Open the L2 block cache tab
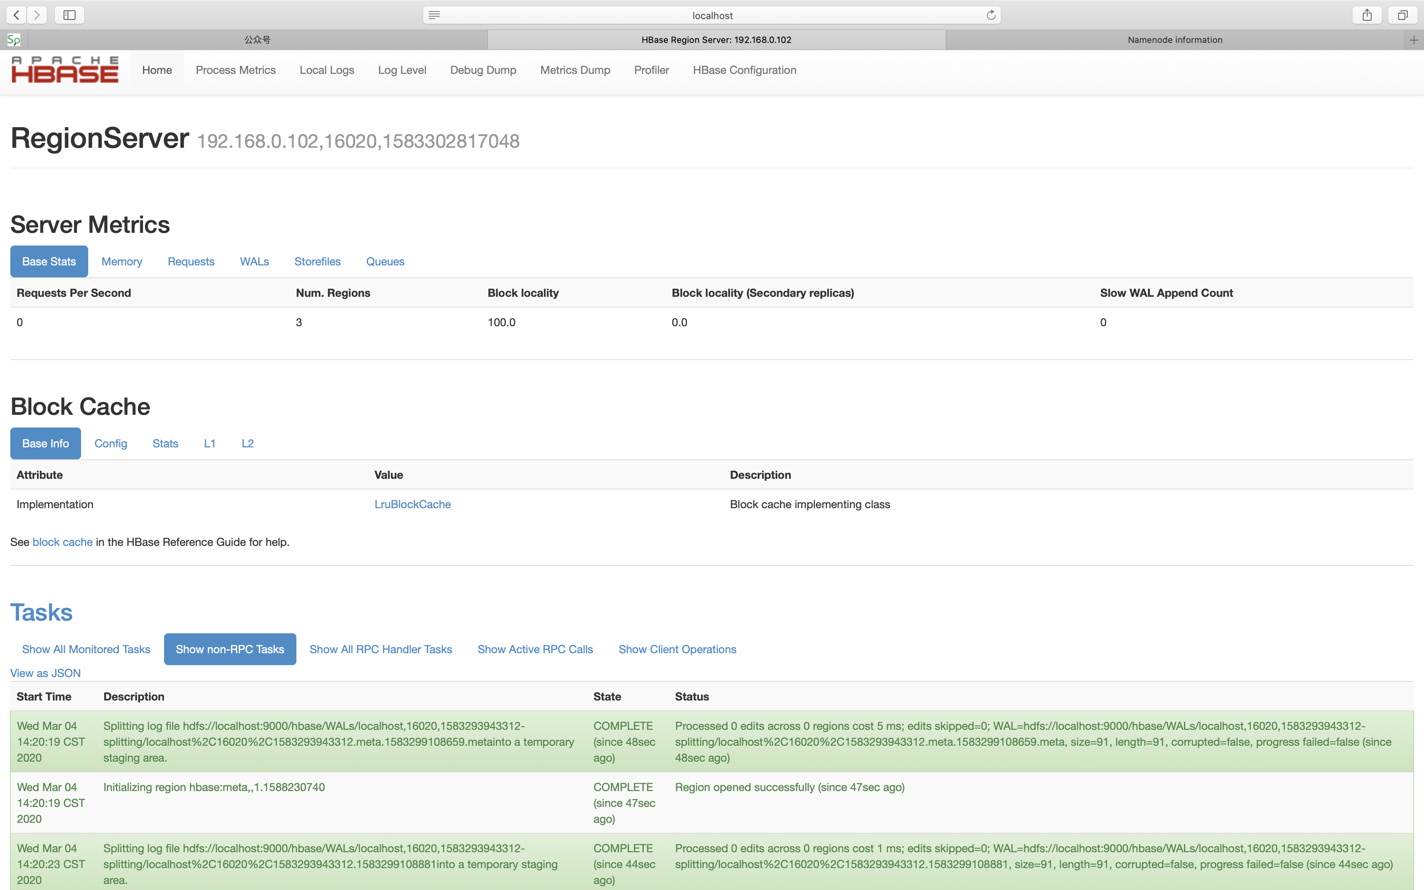The height and width of the screenshot is (890, 1424). point(248,443)
